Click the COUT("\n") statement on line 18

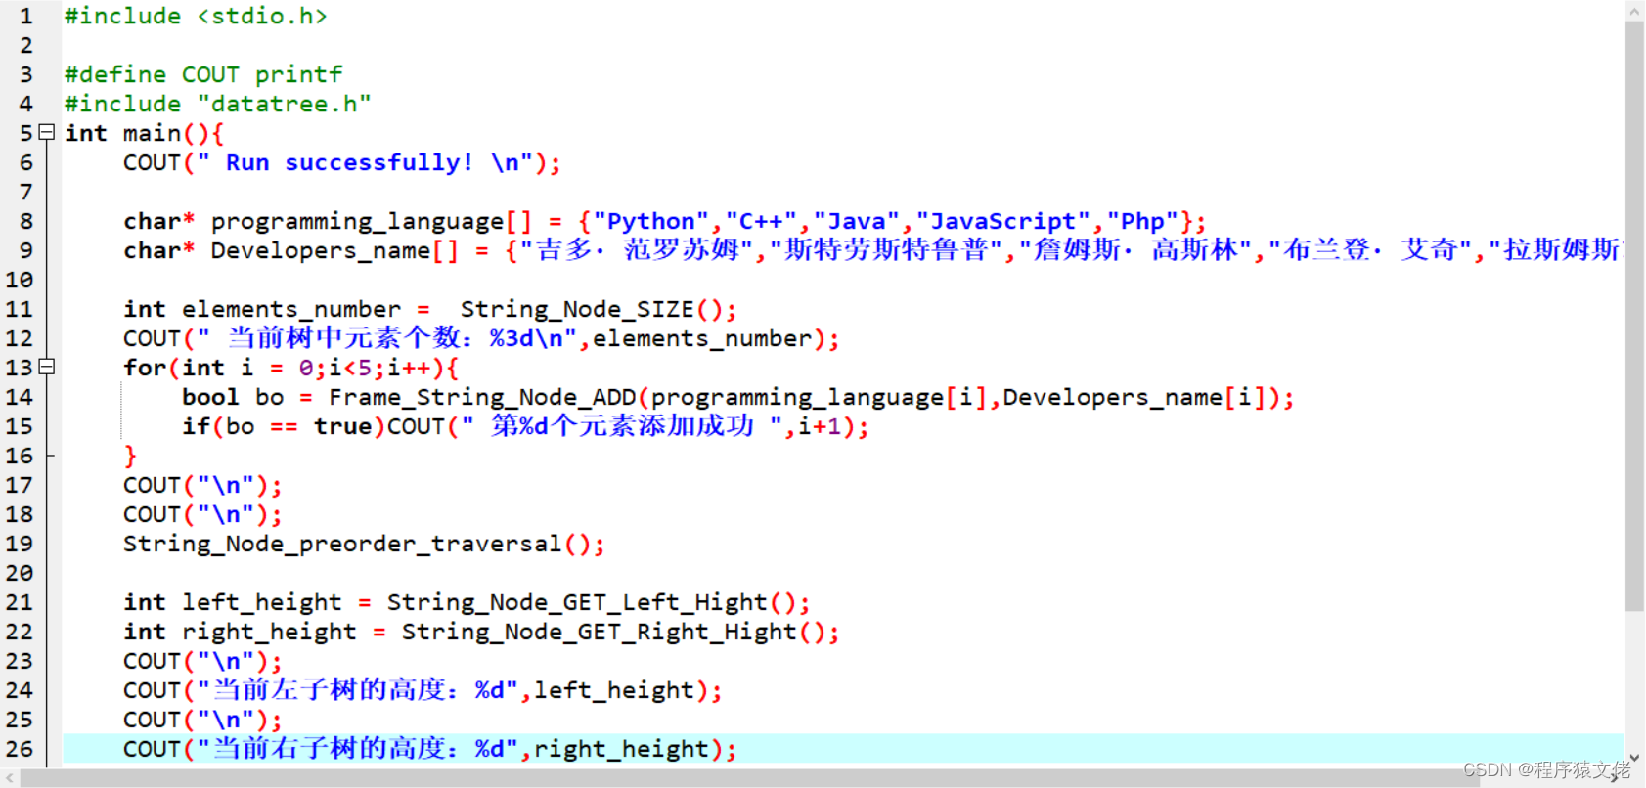(x=202, y=515)
